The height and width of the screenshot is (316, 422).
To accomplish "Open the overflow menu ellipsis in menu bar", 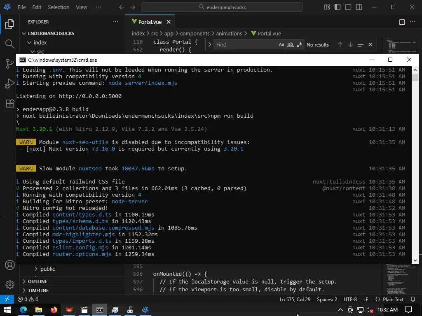I will [x=98, y=7].
